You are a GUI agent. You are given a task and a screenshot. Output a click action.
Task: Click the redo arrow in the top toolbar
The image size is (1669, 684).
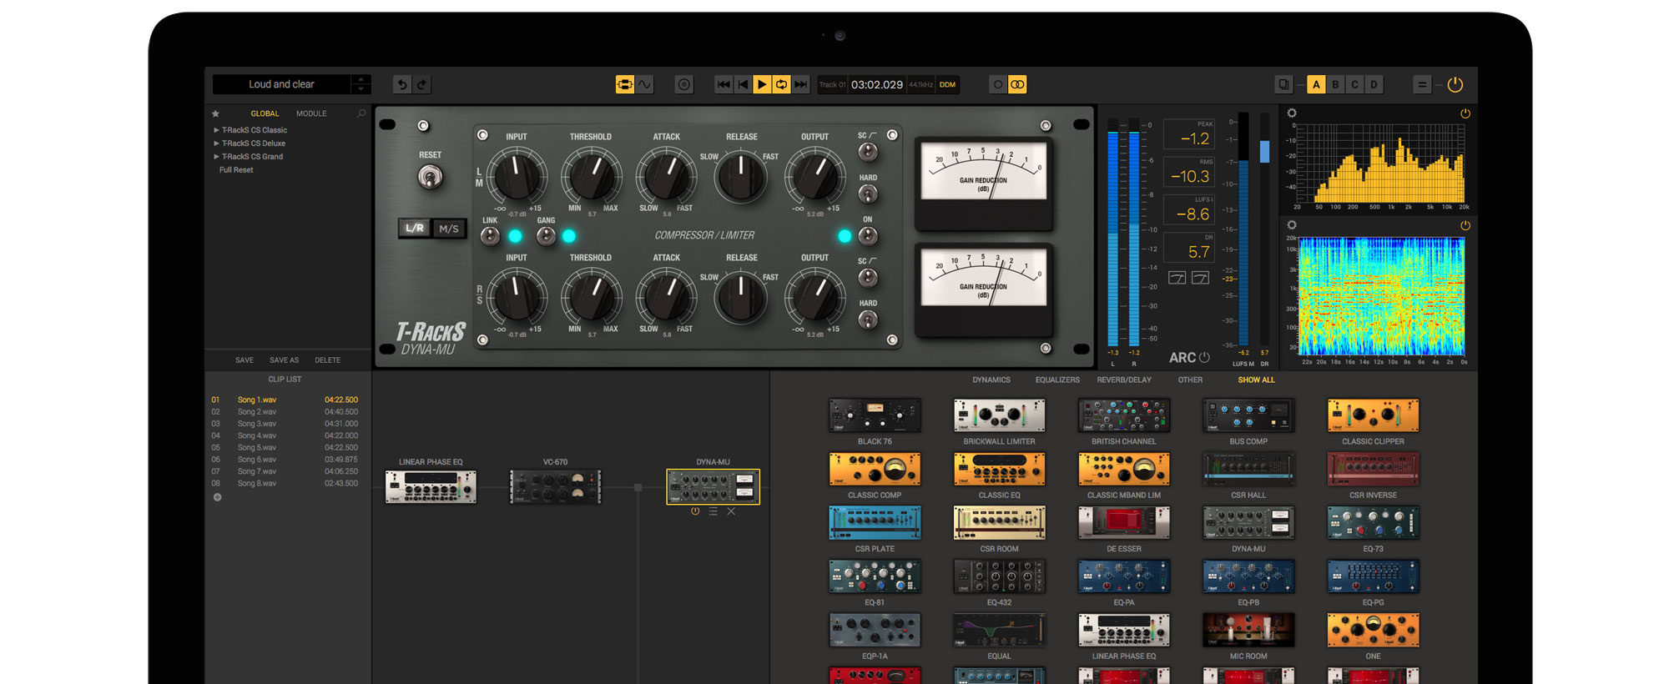coord(422,84)
